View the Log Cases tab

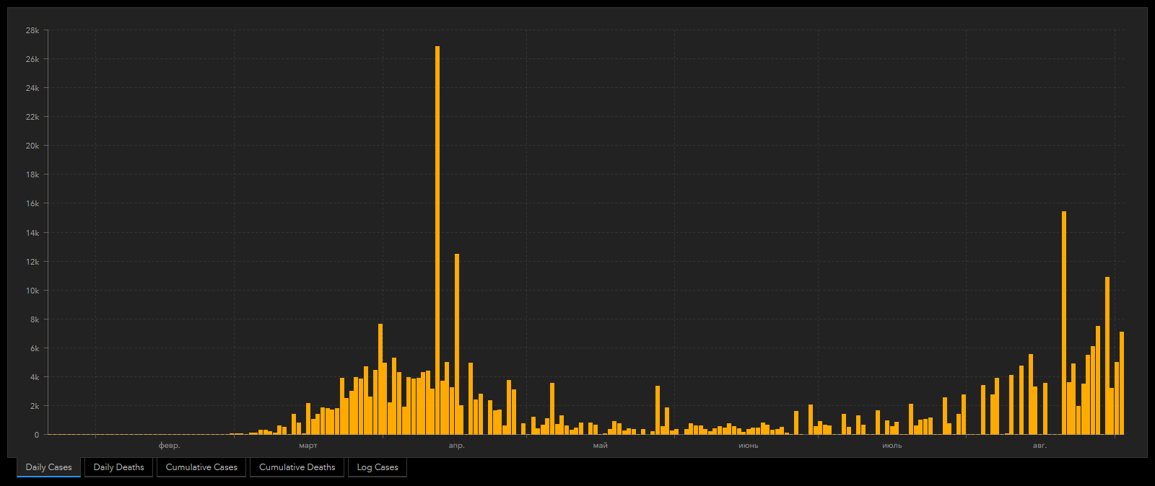click(x=378, y=467)
